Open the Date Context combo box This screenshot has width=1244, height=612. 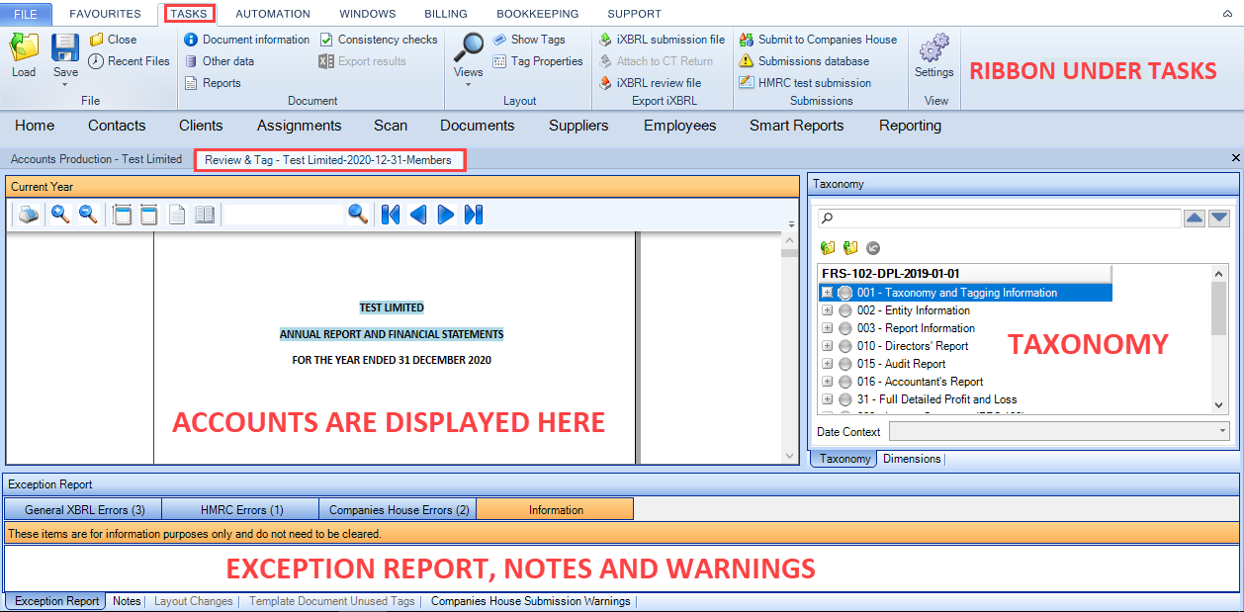click(1059, 431)
